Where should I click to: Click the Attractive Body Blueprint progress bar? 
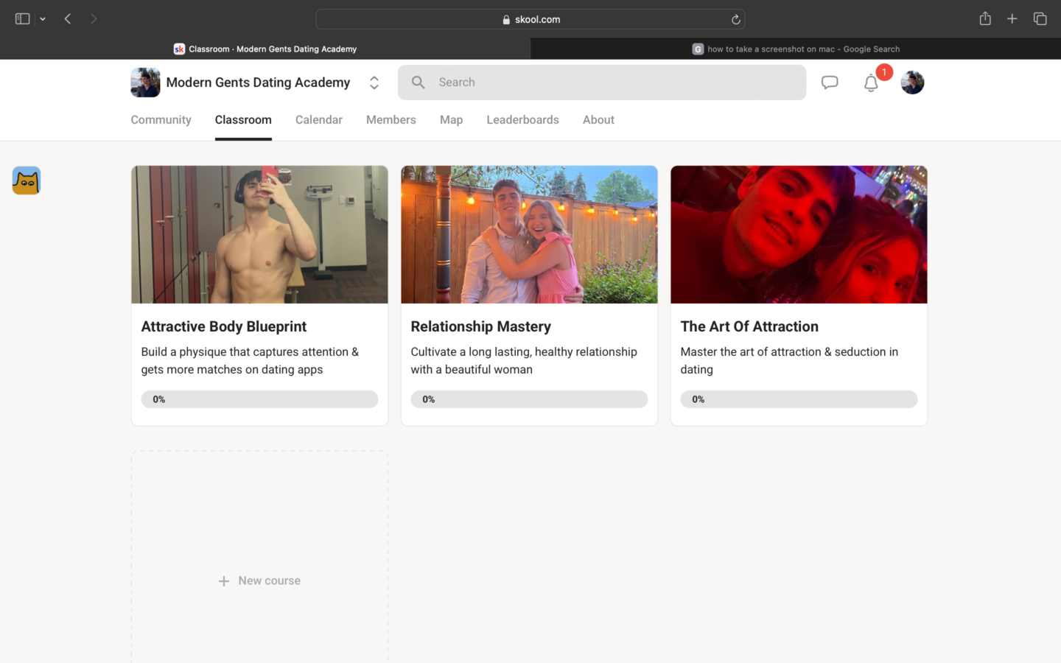coord(259,399)
